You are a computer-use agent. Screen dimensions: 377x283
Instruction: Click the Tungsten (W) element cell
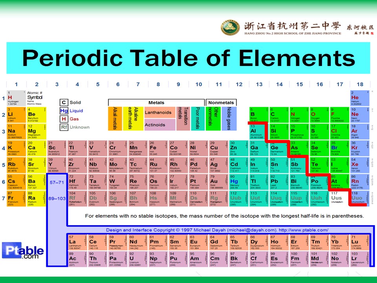point(117,182)
